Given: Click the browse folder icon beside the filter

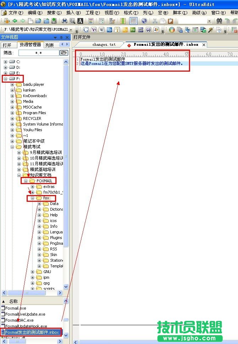Looking at the screenshot, I should (x=64, y=53).
